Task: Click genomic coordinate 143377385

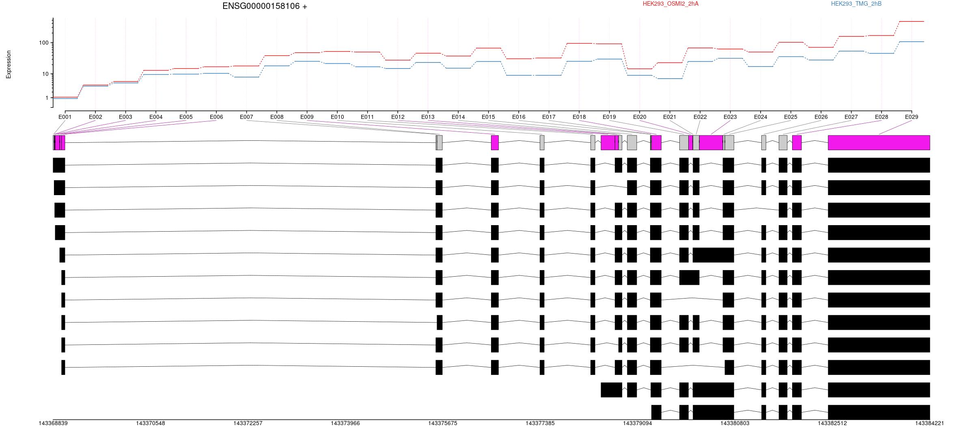Action: point(540,423)
